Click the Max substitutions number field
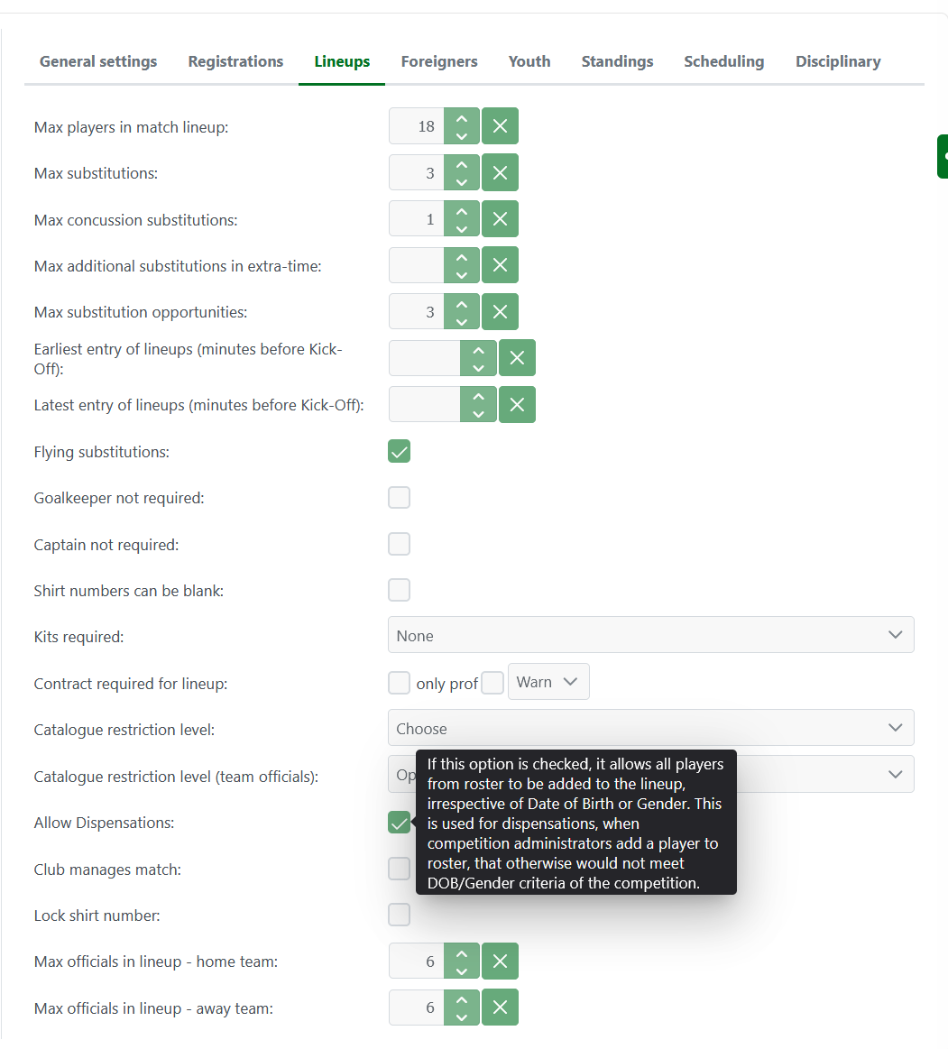The width and height of the screenshot is (948, 1049). 417,173
